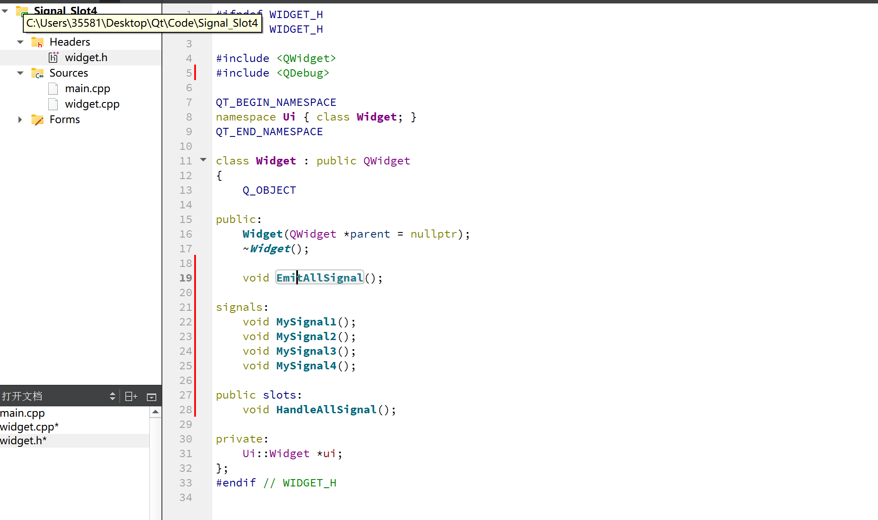Viewport: 878px width, 520px height.
Task: Expand the Forms tree node arrow
Action: tap(20, 120)
